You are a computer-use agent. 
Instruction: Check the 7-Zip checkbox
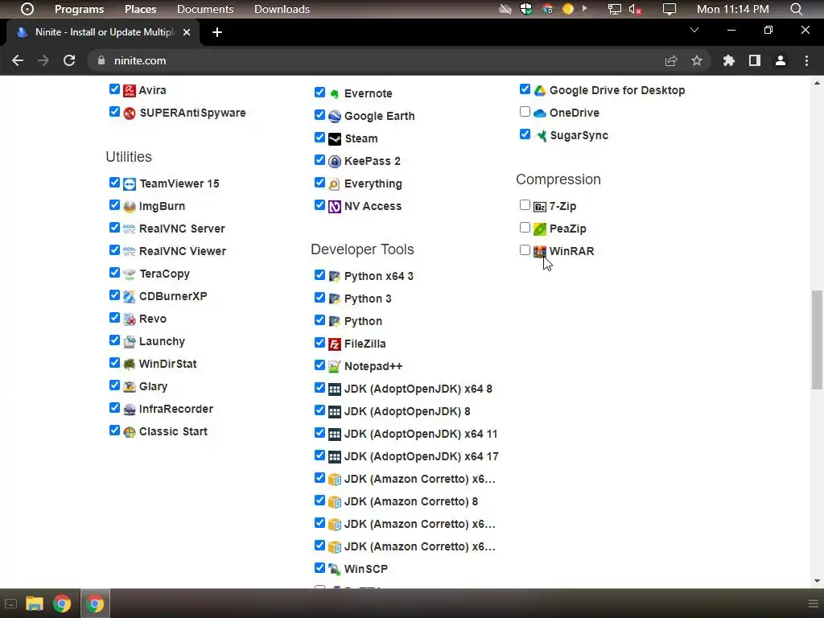click(x=525, y=205)
